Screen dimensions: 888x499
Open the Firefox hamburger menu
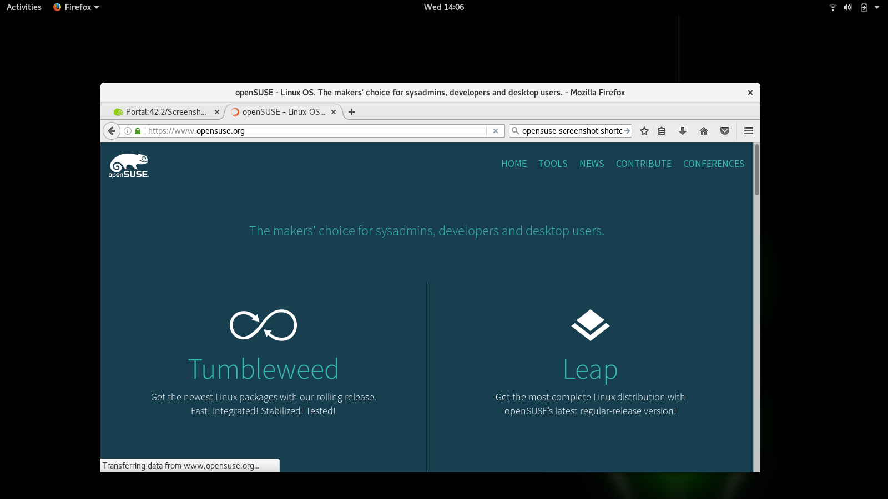(x=748, y=131)
